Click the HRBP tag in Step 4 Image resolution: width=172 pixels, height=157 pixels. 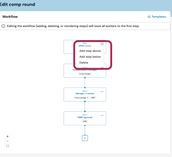pyautogui.click(x=85, y=121)
